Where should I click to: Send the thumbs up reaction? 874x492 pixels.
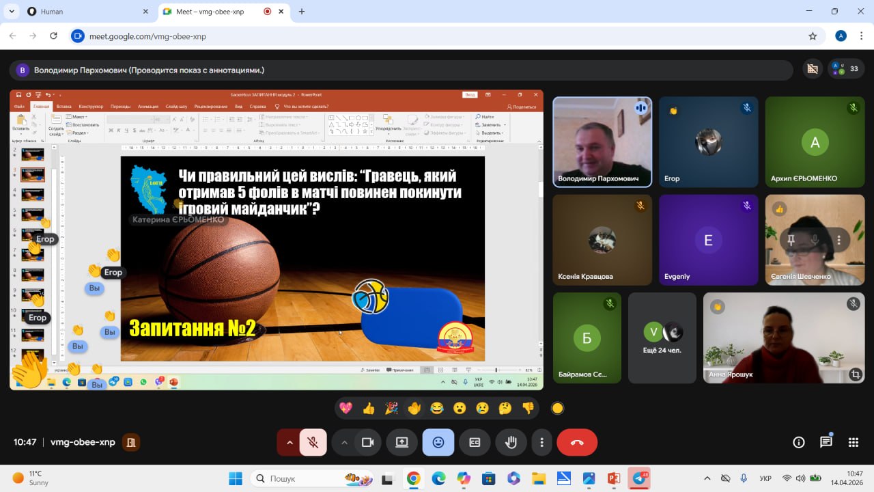click(369, 409)
